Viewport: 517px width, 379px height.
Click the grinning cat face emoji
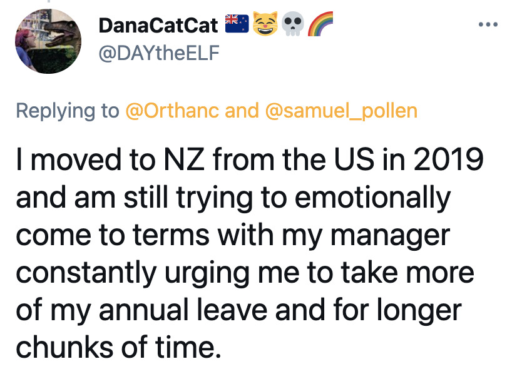point(264,24)
